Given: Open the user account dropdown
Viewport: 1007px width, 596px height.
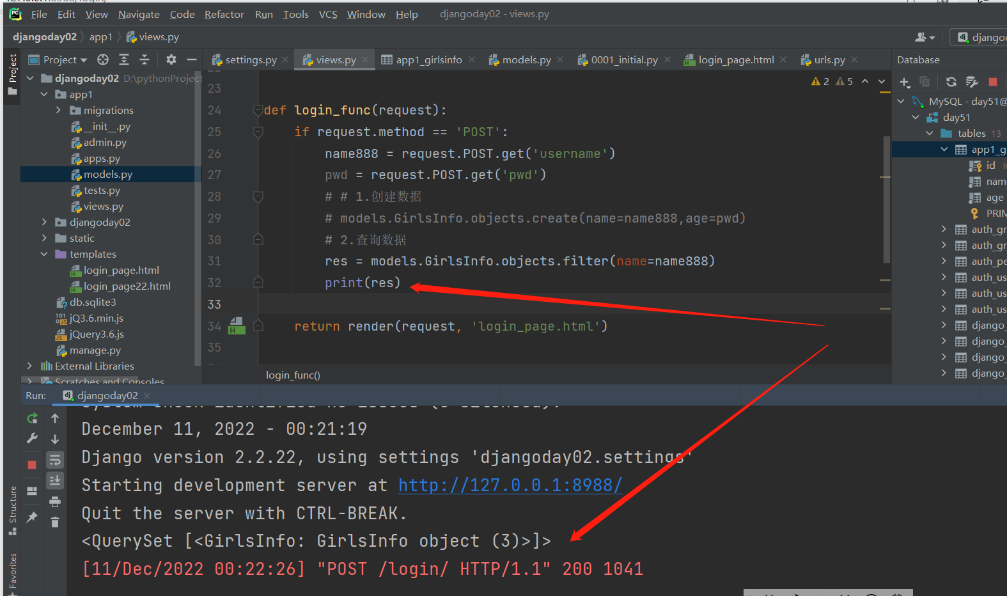Looking at the screenshot, I should click(x=925, y=37).
